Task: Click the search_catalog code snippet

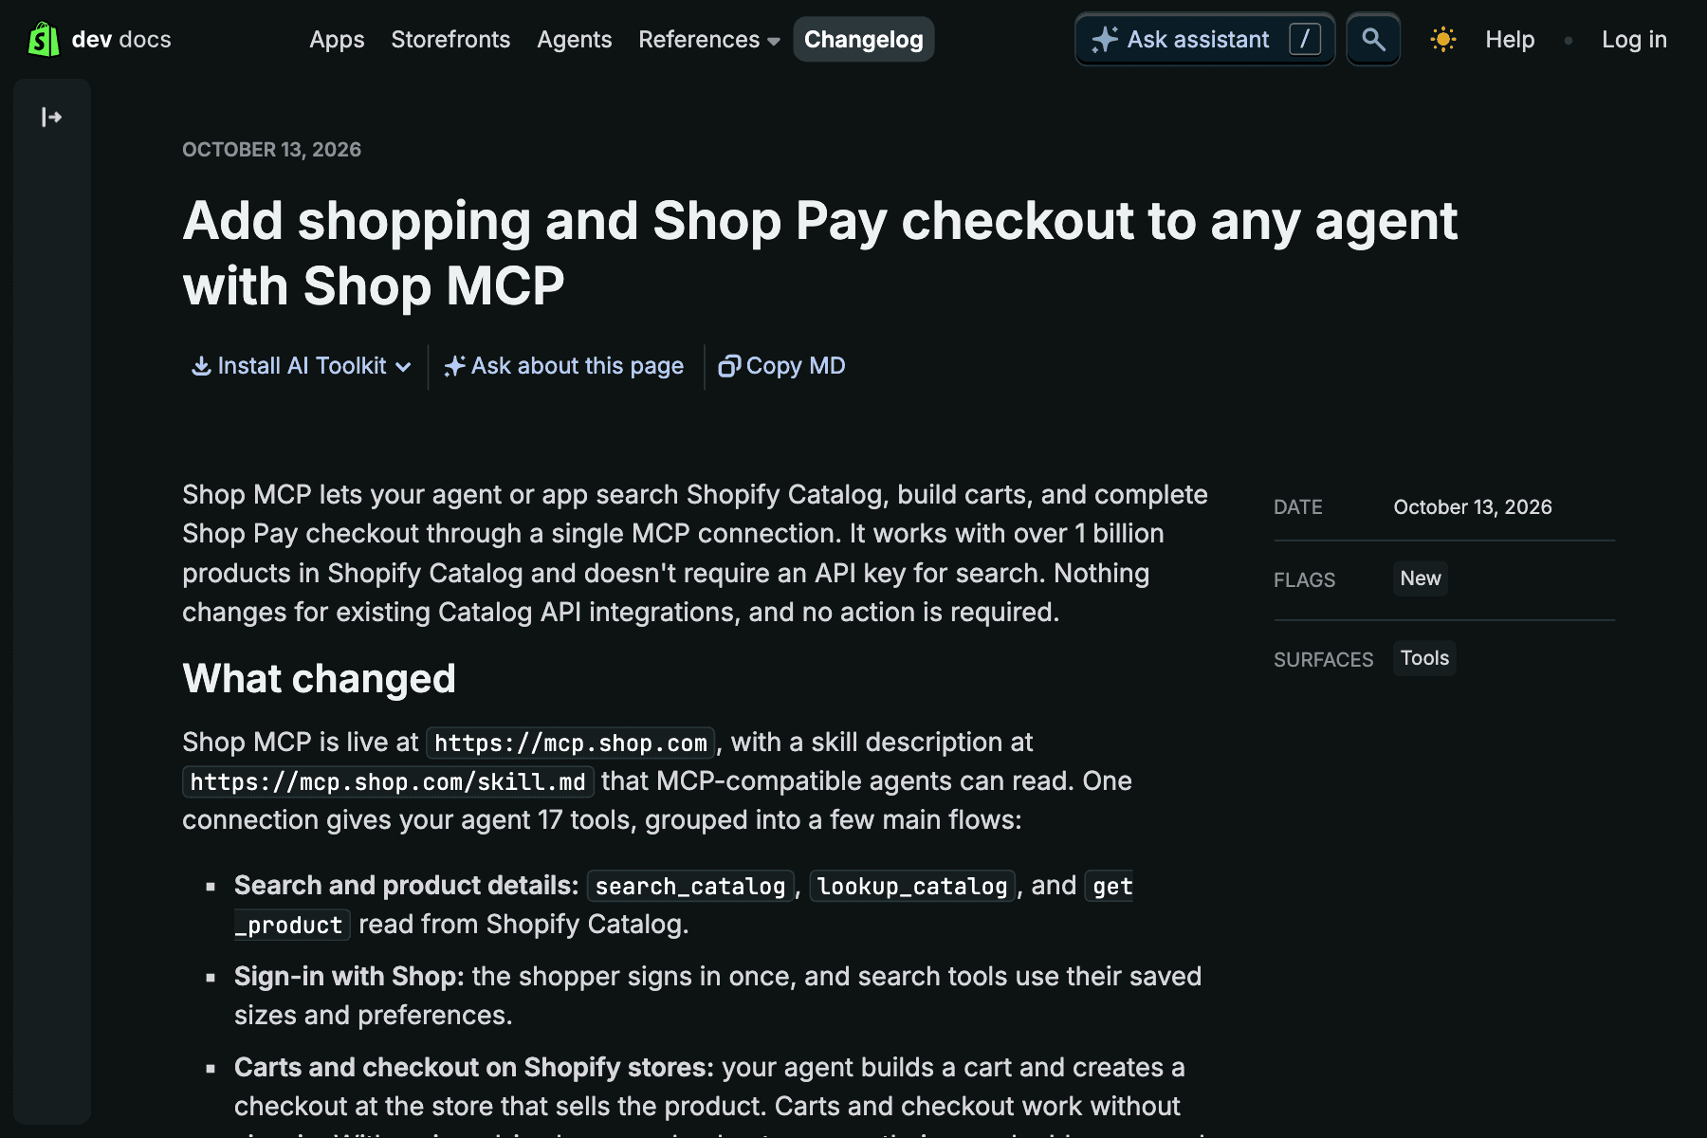Action: [x=690, y=886]
